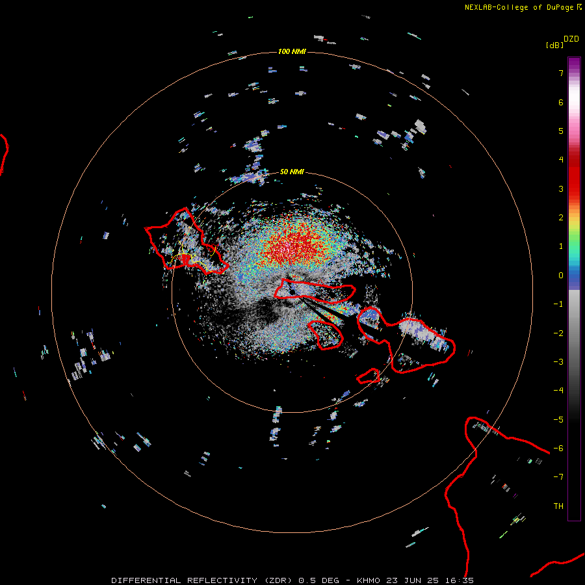Click the 0.5 DEG elevation text
This screenshot has width=585, height=585.
point(319,580)
